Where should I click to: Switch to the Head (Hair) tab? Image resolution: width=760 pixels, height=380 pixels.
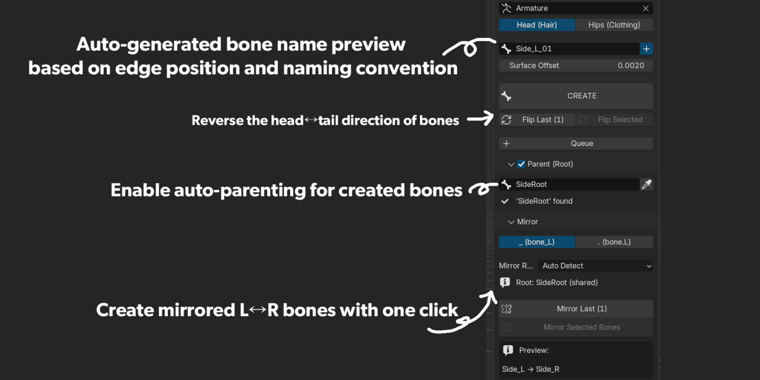537,25
